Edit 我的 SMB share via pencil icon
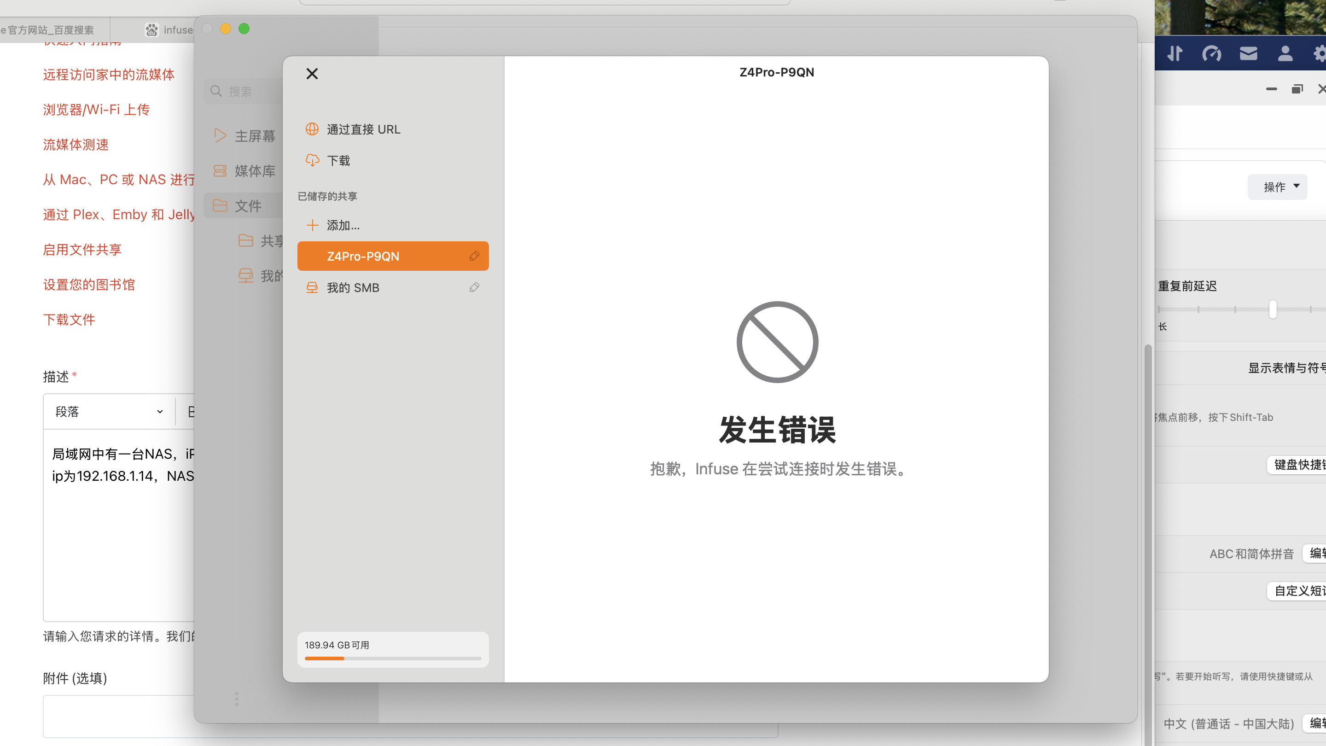This screenshot has width=1326, height=746. click(474, 287)
